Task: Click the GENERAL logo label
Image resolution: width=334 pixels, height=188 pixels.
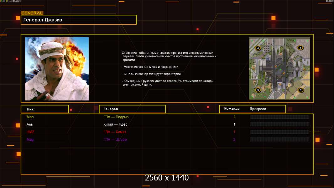Action: click(x=32, y=13)
